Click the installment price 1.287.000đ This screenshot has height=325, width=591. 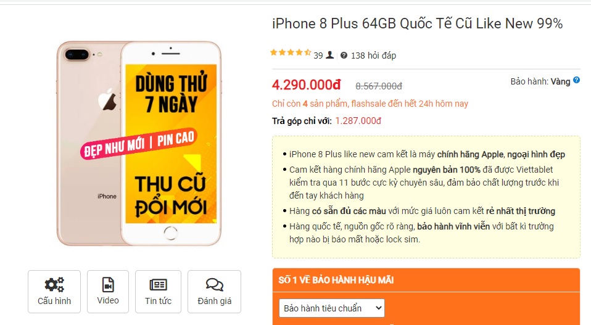pyautogui.click(x=358, y=121)
